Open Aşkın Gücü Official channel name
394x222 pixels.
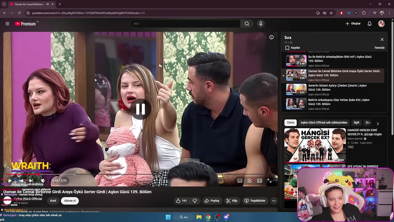(28, 199)
